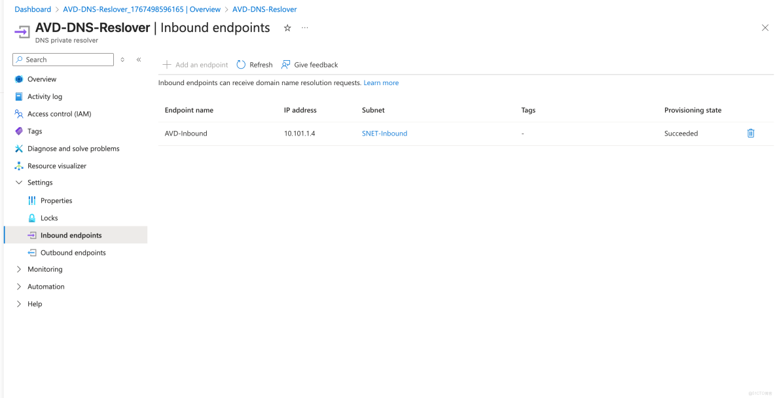Open the Learn more link

(x=382, y=82)
